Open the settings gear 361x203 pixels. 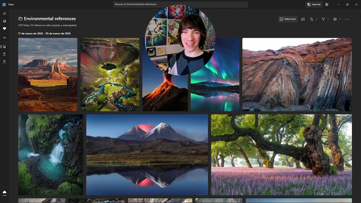(327, 5)
